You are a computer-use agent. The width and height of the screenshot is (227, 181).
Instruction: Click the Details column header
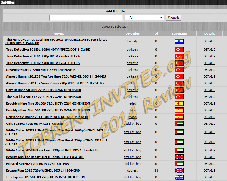[x=210, y=34]
